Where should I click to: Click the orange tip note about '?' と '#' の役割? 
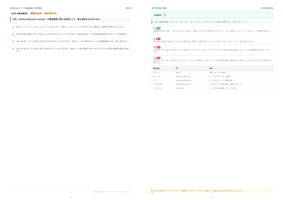[x=212, y=191]
